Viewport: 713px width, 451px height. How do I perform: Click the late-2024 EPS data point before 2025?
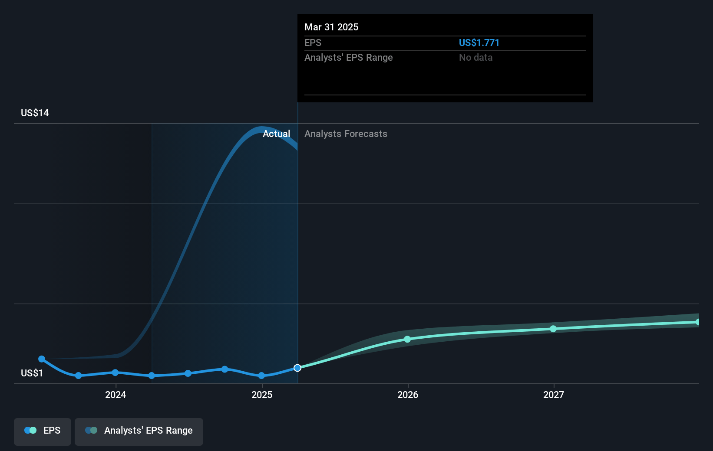click(x=224, y=369)
